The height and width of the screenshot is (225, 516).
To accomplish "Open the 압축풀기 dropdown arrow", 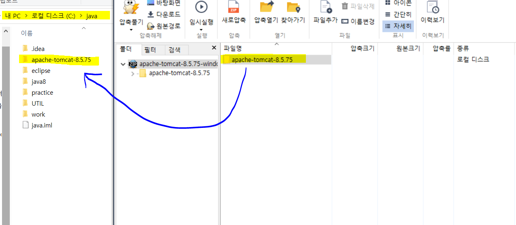I will 131,30.
